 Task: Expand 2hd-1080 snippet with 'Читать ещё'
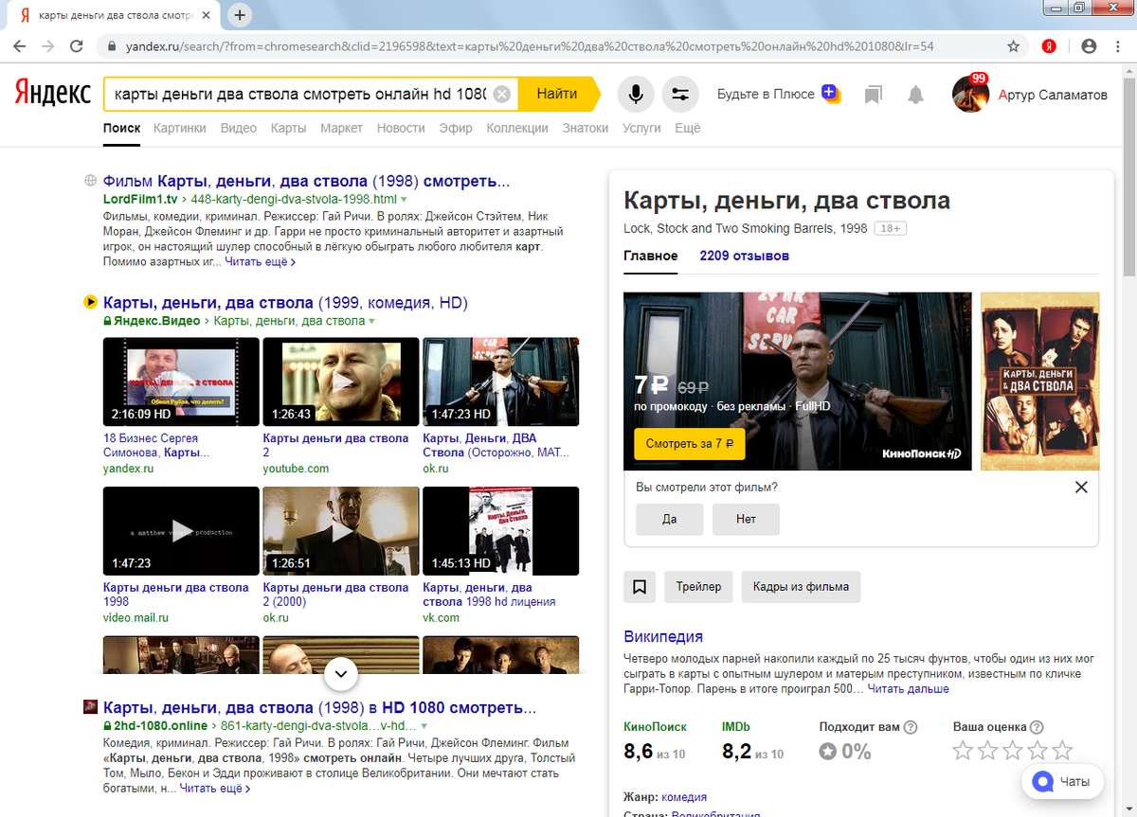coord(215,788)
